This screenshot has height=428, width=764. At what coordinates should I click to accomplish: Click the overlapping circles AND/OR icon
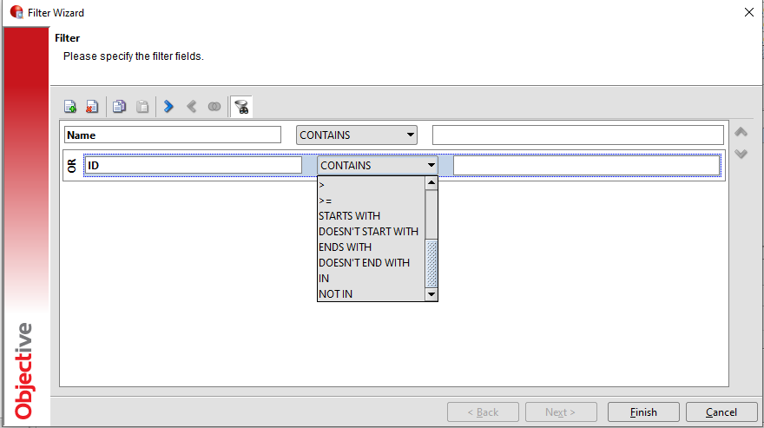pyautogui.click(x=214, y=107)
